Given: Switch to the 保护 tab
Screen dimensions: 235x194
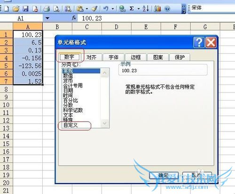Looking at the screenshot, I should (180, 57).
